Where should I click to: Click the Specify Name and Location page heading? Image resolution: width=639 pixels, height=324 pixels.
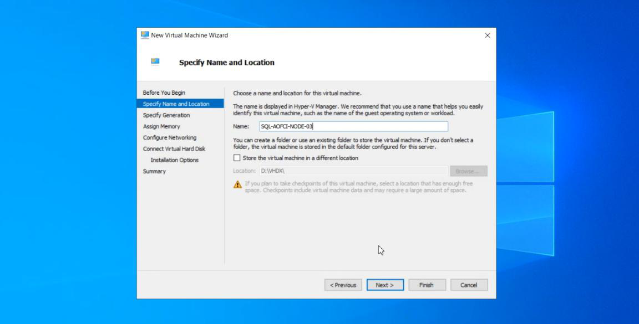(x=226, y=63)
